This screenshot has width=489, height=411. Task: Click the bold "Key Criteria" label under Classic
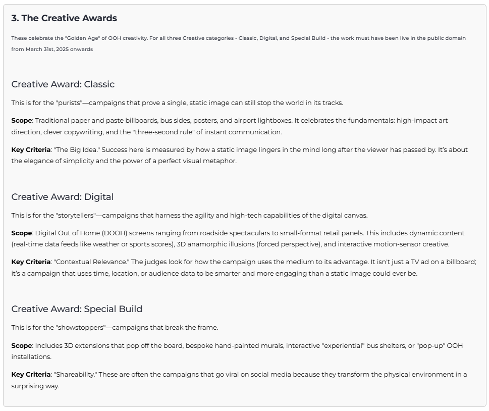coord(31,150)
